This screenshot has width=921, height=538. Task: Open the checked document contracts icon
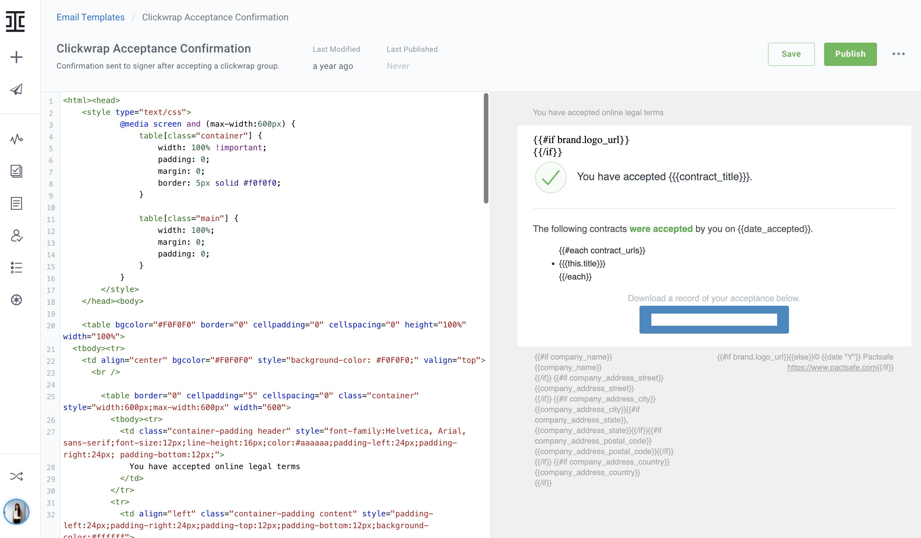[16, 171]
